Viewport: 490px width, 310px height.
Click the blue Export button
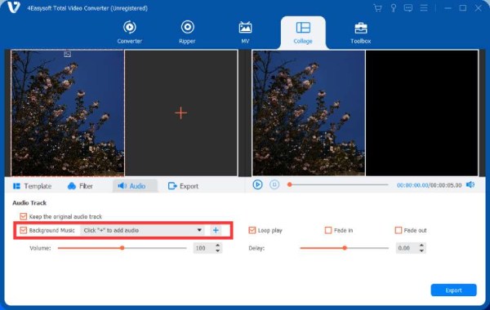[453, 290]
